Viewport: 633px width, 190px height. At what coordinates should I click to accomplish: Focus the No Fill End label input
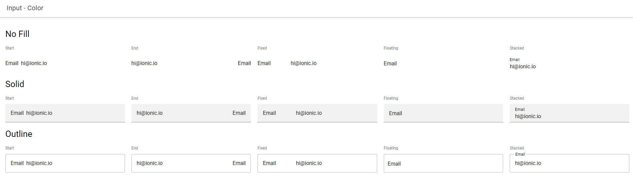tap(191, 63)
